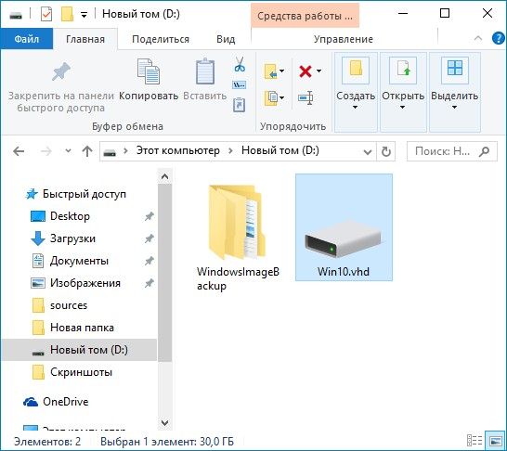Image resolution: width=507 pixels, height=451 pixels.
Task: Expand the address bar root chevron
Action: pos(125,151)
